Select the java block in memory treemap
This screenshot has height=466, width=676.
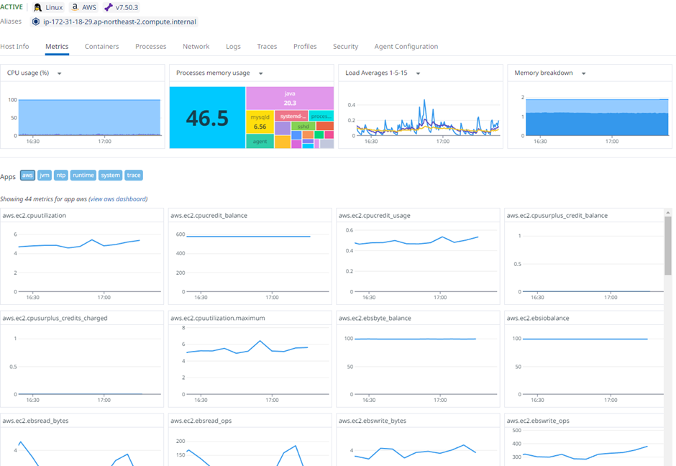(x=290, y=99)
